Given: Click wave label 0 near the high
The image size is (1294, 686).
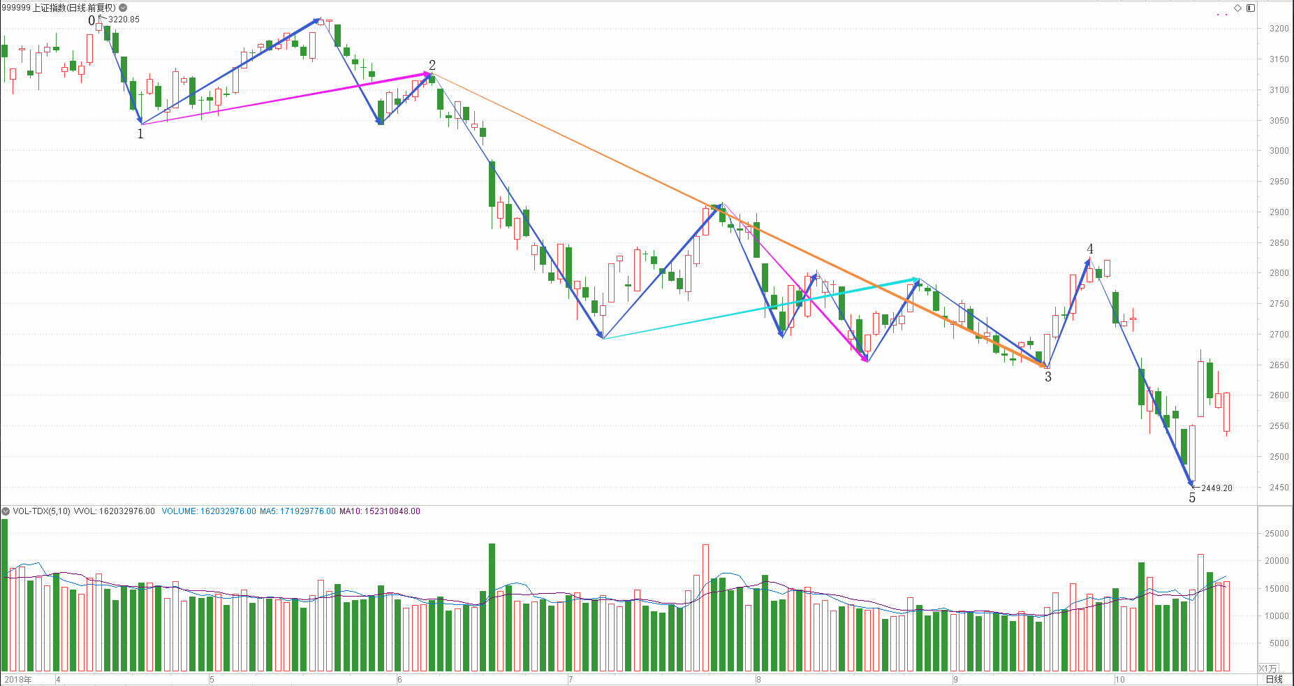Looking at the screenshot, I should [91, 21].
